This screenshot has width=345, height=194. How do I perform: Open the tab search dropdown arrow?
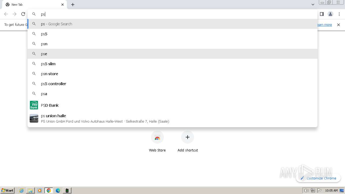point(313,5)
